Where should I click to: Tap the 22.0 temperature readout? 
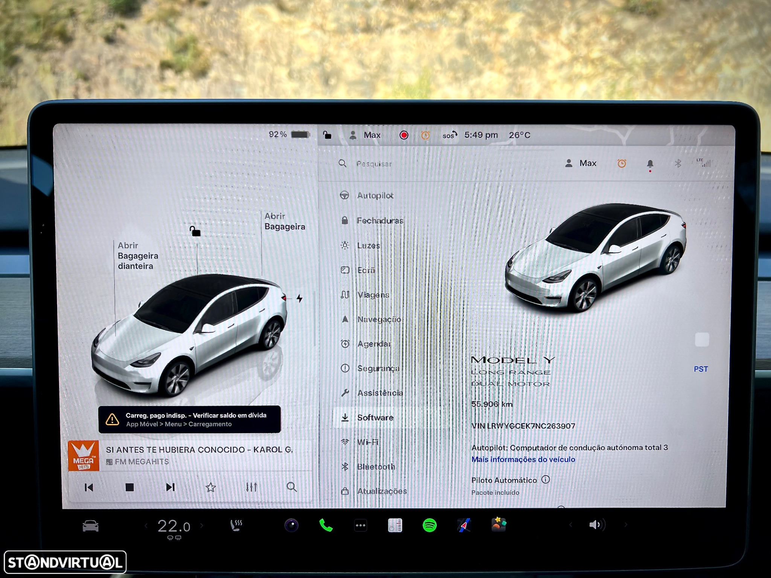174,526
